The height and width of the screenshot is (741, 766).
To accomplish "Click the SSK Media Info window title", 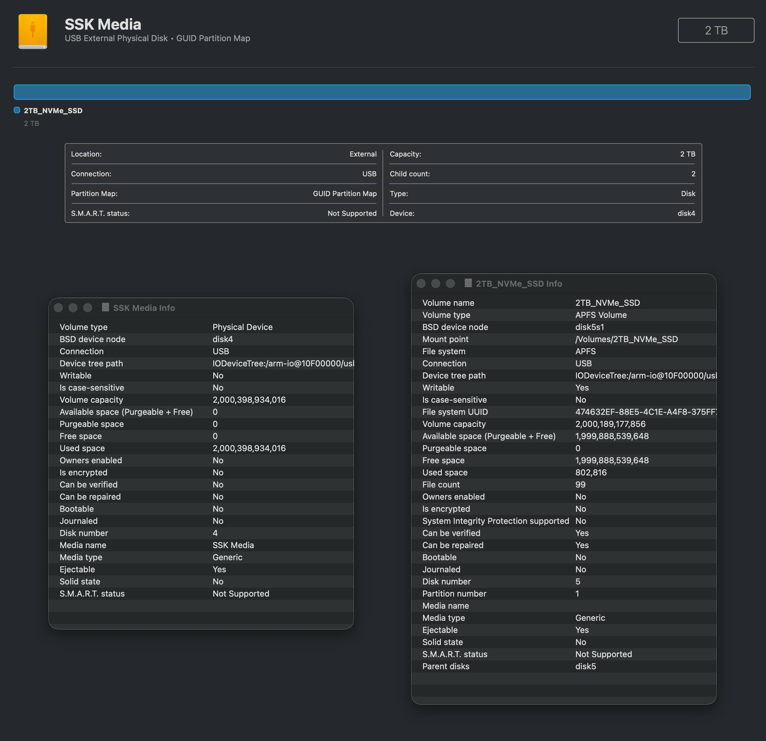I will point(144,308).
